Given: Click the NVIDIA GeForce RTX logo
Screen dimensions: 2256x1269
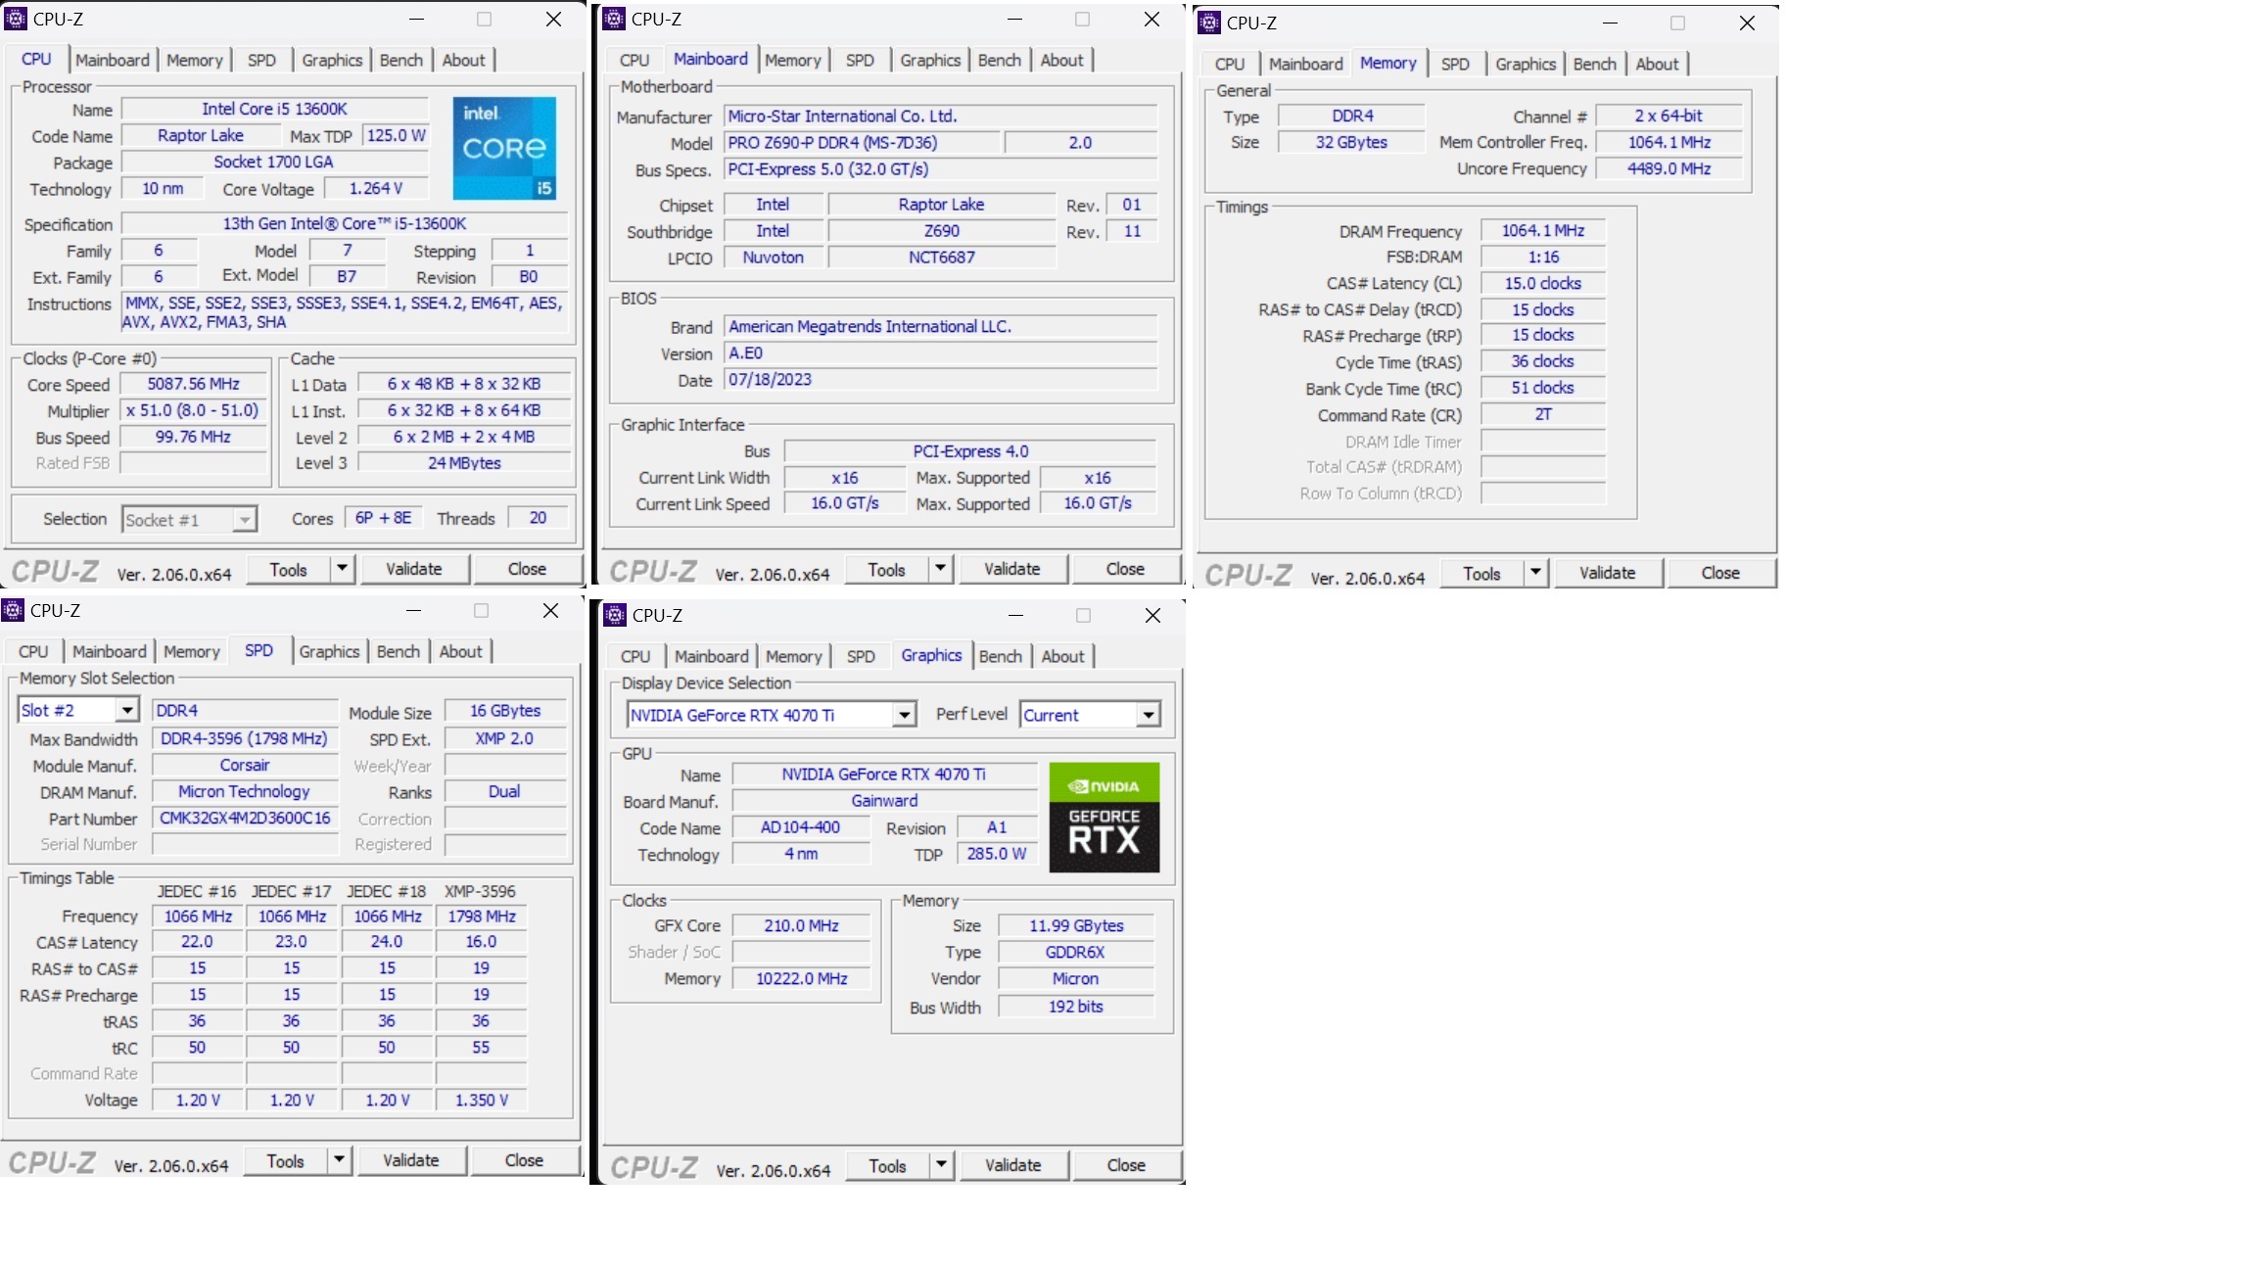Looking at the screenshot, I should click(1104, 818).
